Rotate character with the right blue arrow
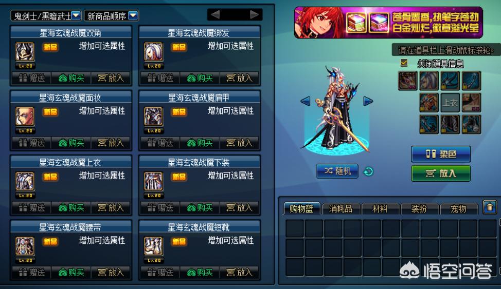The image size is (501, 289). (x=368, y=102)
